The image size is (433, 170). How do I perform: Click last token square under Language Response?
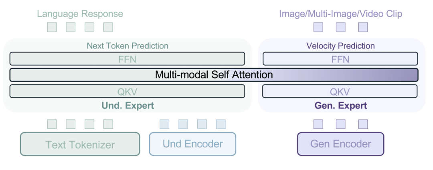(x=108, y=27)
